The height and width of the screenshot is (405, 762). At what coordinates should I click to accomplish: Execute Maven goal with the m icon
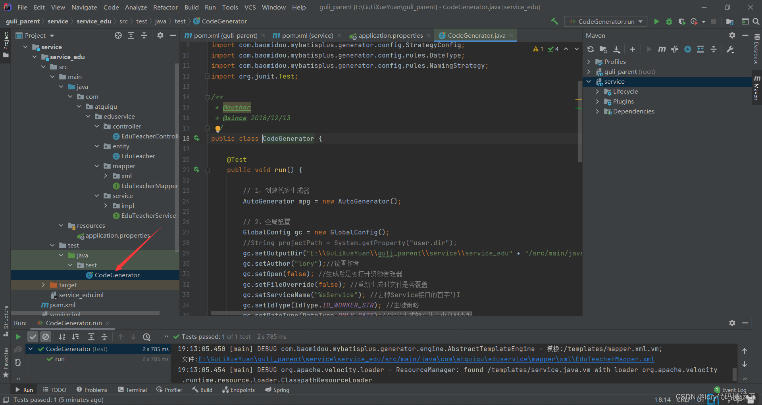[x=662, y=49]
